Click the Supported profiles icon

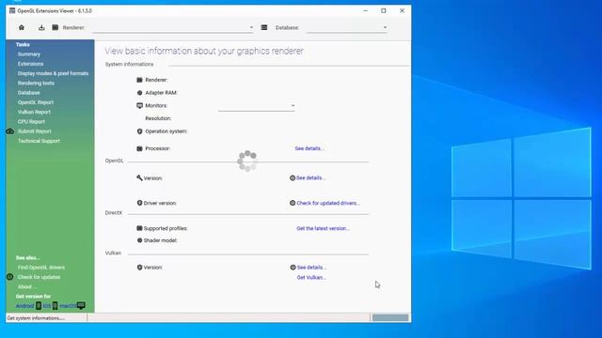(x=140, y=228)
